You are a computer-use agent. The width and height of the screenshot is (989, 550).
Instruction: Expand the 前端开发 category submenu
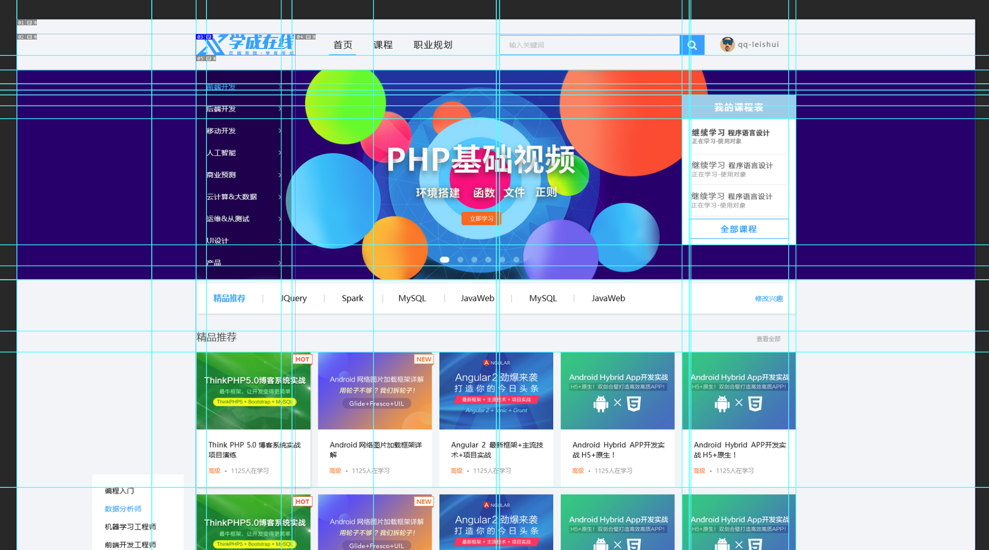coord(221,87)
